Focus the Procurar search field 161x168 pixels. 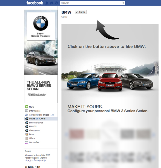pyautogui.click(x=90, y=3)
